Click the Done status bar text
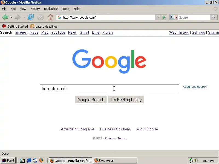 [x=5, y=154]
